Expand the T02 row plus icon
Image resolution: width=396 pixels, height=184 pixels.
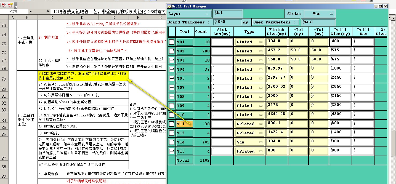coord(172,51)
